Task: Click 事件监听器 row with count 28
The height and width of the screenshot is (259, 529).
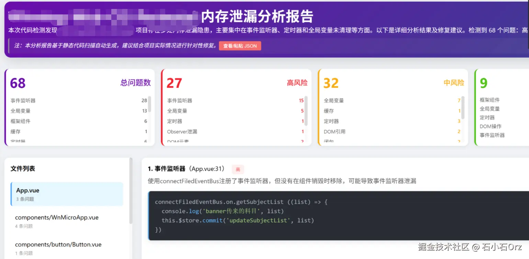Action: pyautogui.click(x=79, y=101)
